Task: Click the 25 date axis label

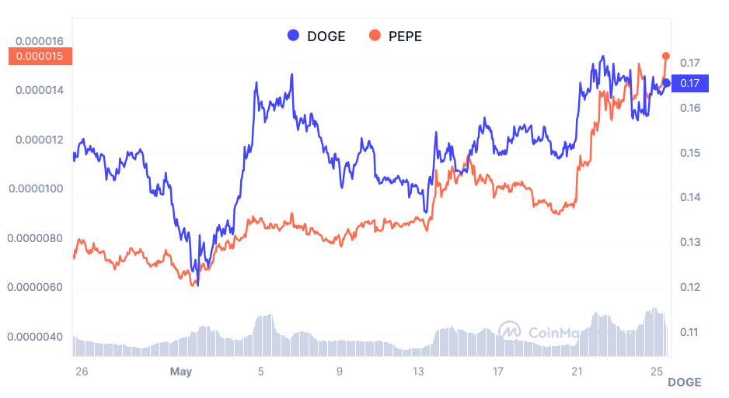Action: [657, 372]
